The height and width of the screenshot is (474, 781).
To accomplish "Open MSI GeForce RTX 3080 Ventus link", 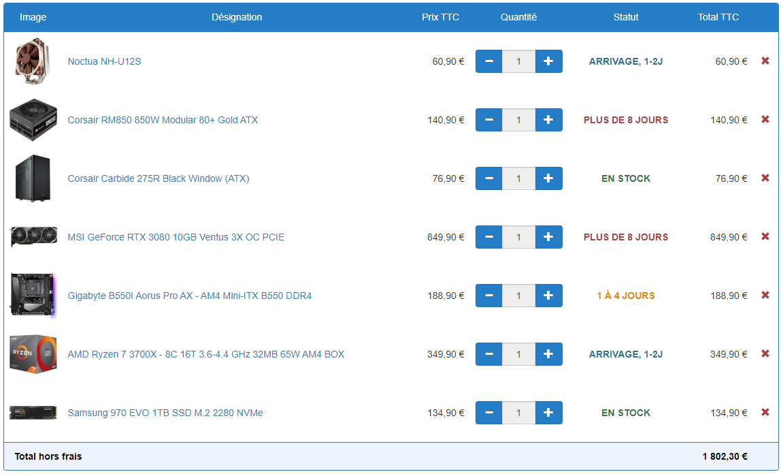I will click(176, 237).
